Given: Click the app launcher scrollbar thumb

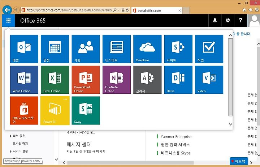Looking at the screenshot, I should (x=230, y=77).
